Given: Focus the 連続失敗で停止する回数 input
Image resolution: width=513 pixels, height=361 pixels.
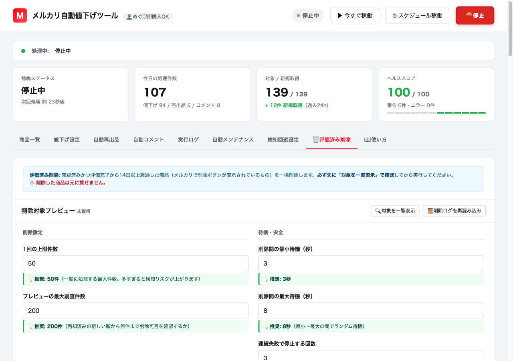Looking at the screenshot, I should (371, 356).
